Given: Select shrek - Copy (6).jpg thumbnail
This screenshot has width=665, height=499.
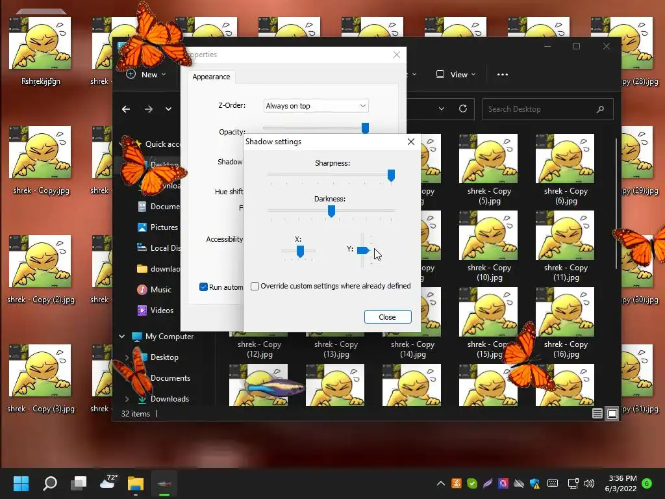Looking at the screenshot, I should (x=565, y=159).
